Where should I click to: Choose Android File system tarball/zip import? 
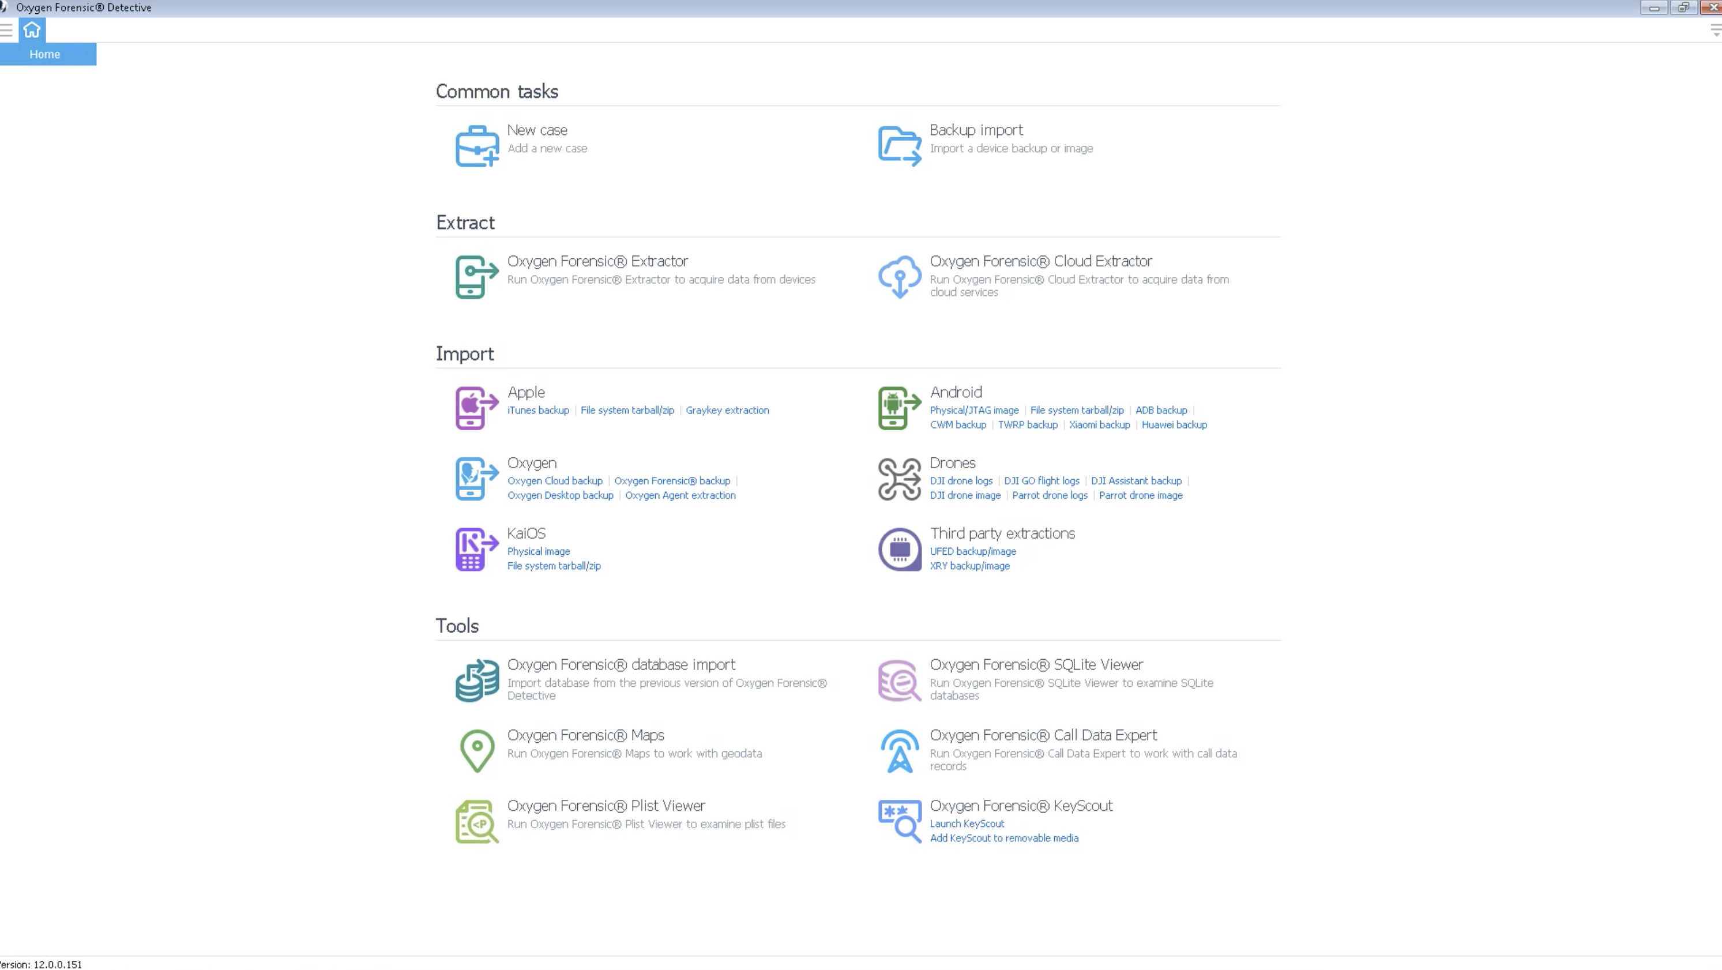(x=1077, y=411)
